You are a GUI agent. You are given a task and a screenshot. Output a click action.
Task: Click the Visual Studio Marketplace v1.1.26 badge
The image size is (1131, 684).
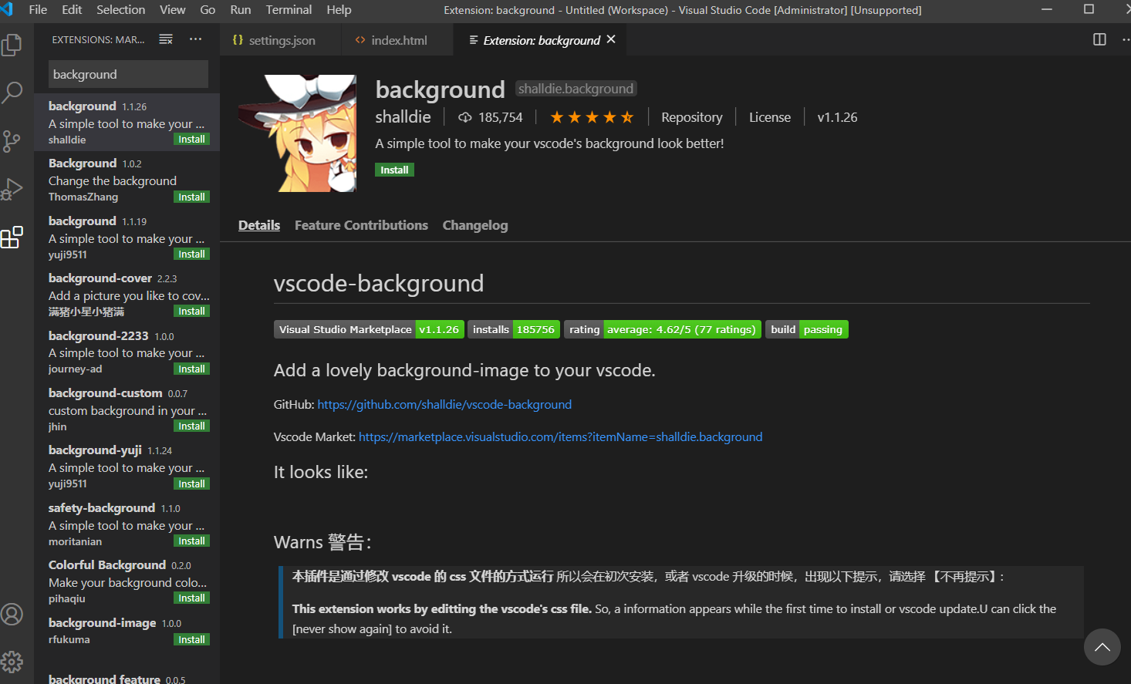tap(369, 329)
